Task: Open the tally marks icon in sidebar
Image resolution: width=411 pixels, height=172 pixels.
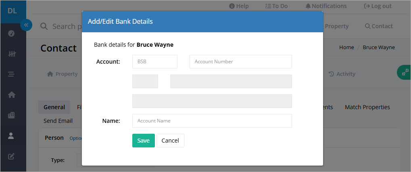Action: tap(12, 54)
